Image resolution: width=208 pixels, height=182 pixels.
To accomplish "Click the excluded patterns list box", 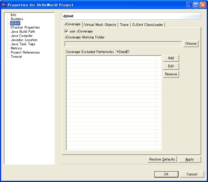I will [x=114, y=103].
